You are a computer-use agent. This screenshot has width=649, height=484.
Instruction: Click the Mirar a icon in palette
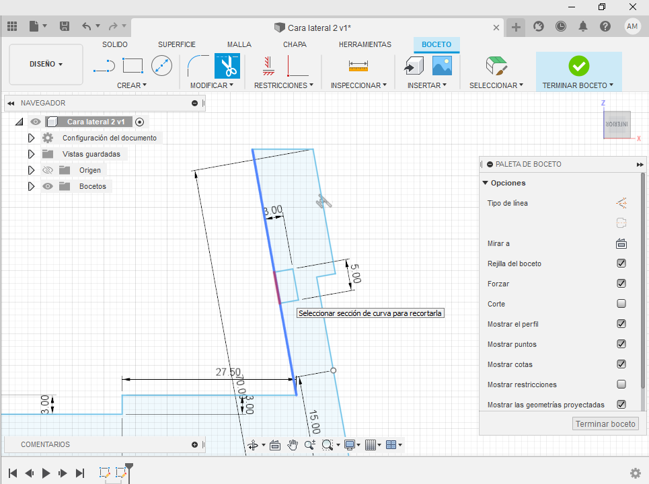click(x=621, y=243)
